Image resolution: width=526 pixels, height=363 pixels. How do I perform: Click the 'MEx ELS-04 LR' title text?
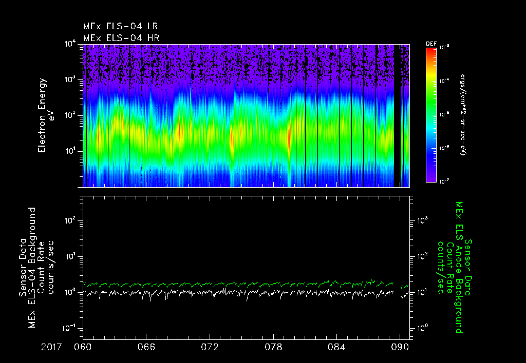pyautogui.click(x=120, y=26)
